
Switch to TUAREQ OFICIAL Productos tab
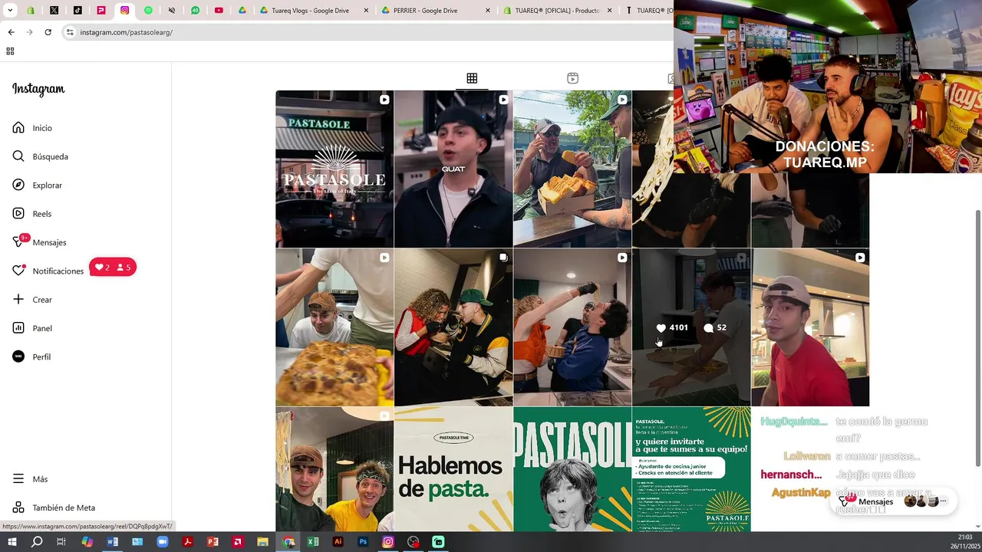tap(559, 11)
